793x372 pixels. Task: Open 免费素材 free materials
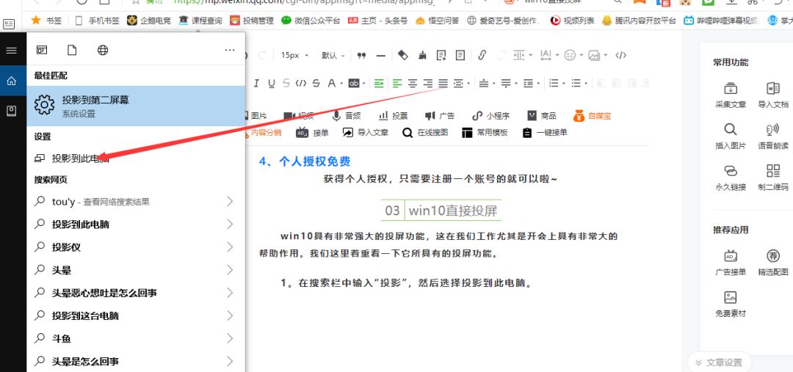tap(731, 304)
